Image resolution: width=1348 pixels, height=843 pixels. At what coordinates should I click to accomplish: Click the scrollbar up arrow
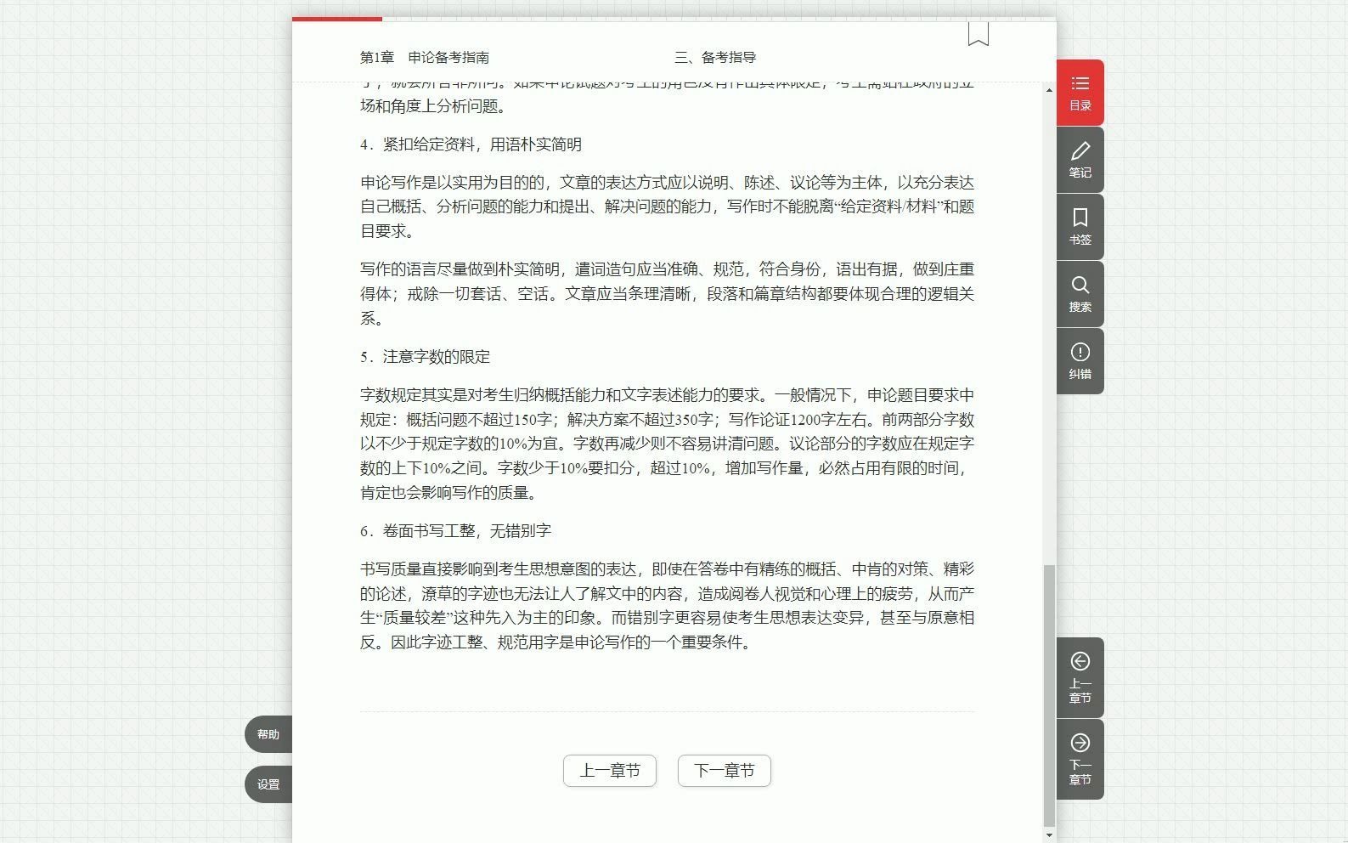(x=1049, y=90)
